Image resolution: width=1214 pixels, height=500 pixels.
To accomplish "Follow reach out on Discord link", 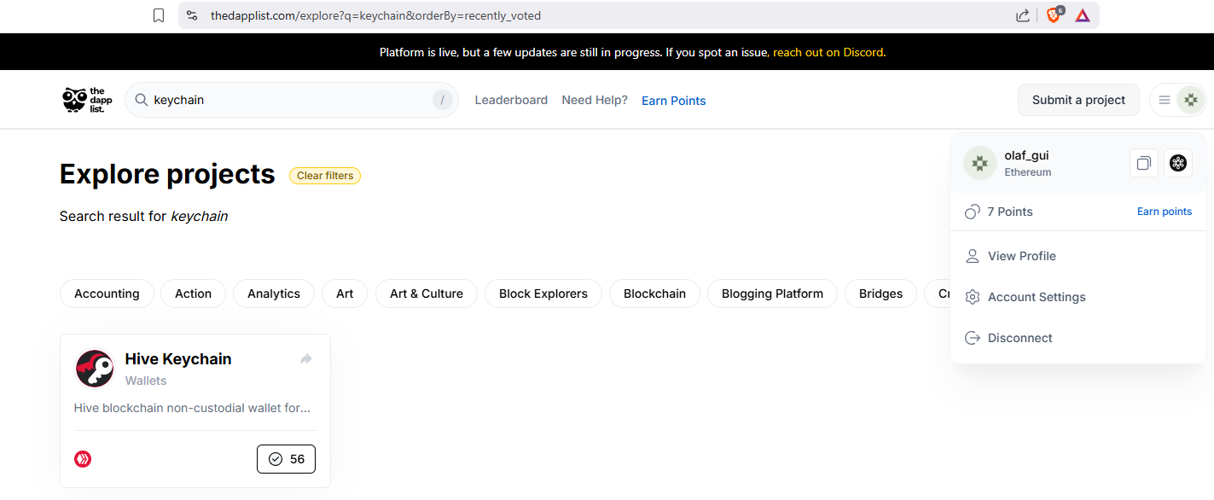I will pos(828,52).
